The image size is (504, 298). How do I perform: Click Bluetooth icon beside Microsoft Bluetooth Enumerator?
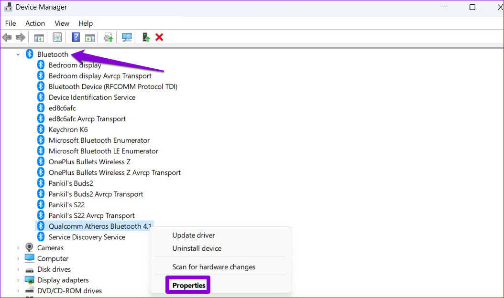pos(41,140)
